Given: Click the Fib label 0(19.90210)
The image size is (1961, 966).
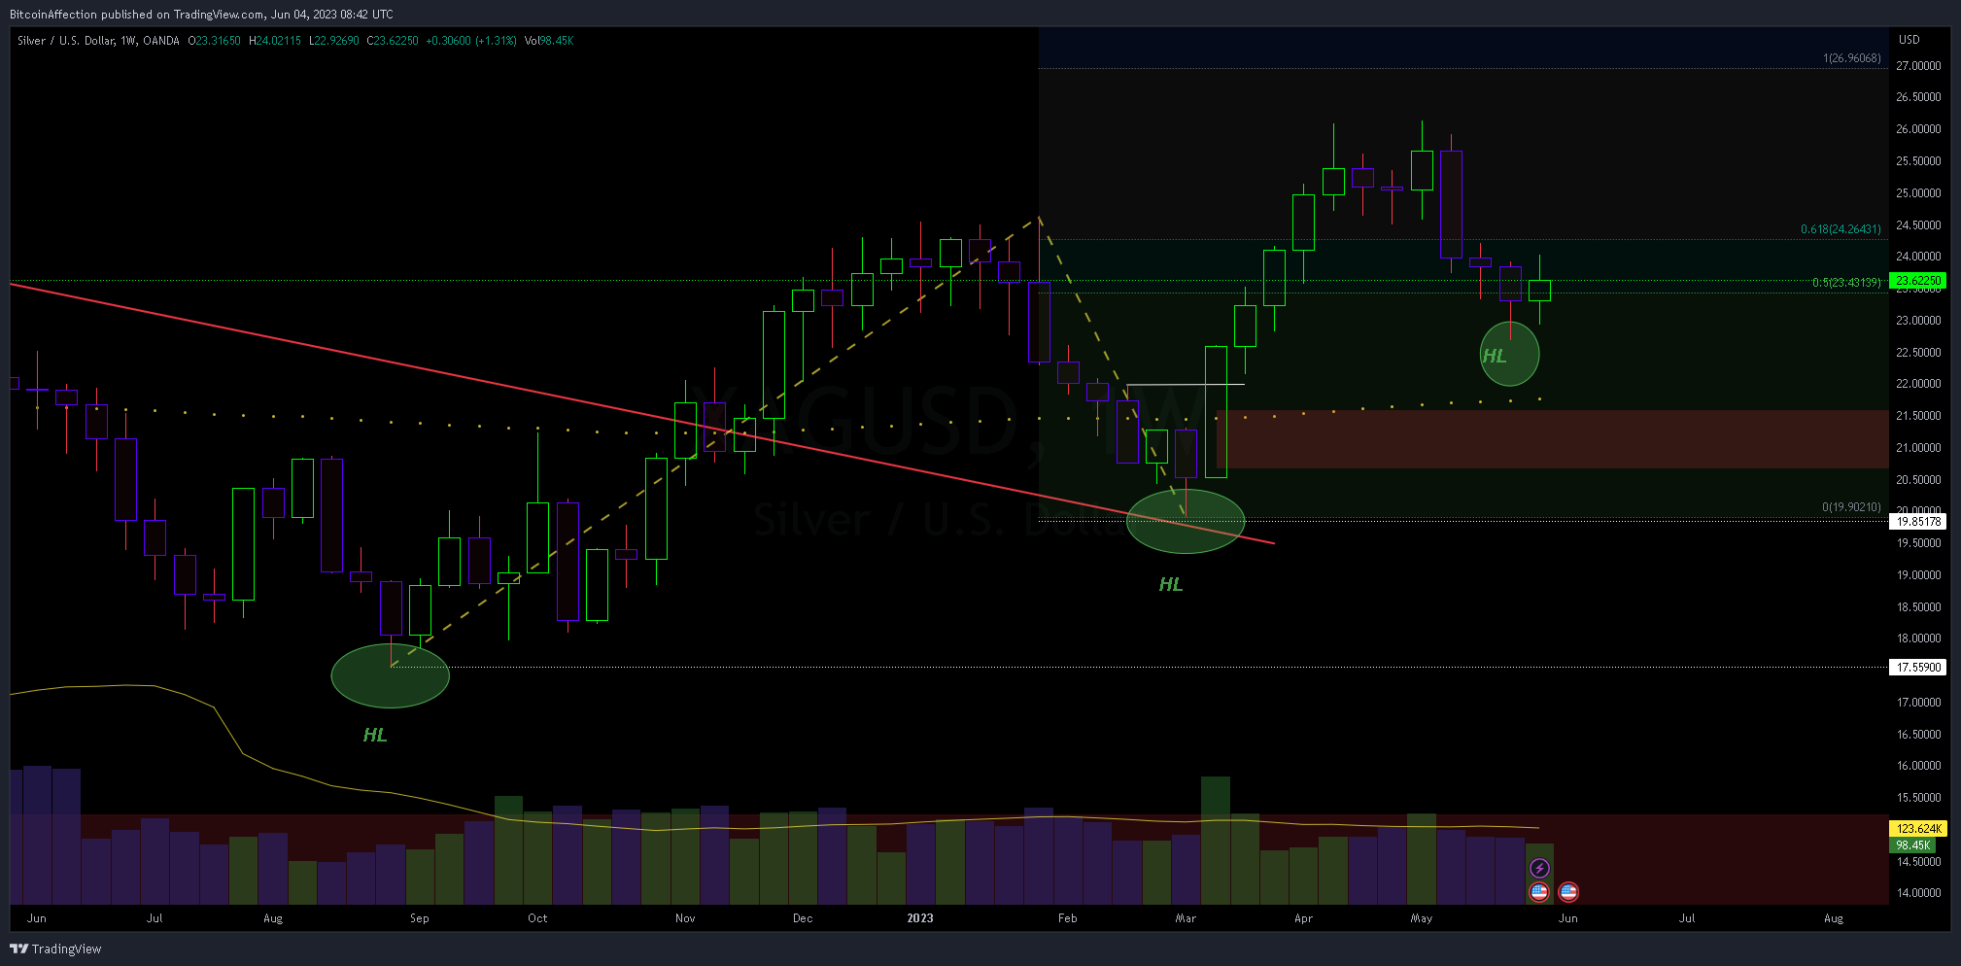Looking at the screenshot, I should click(1851, 507).
